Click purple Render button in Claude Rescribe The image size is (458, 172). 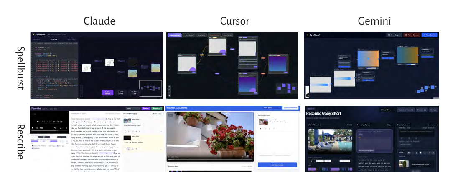(146, 108)
